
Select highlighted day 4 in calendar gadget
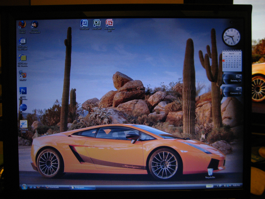coord(224,61)
